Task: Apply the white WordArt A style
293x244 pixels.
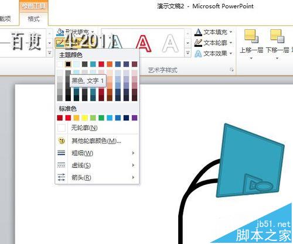Action: (x=171, y=43)
